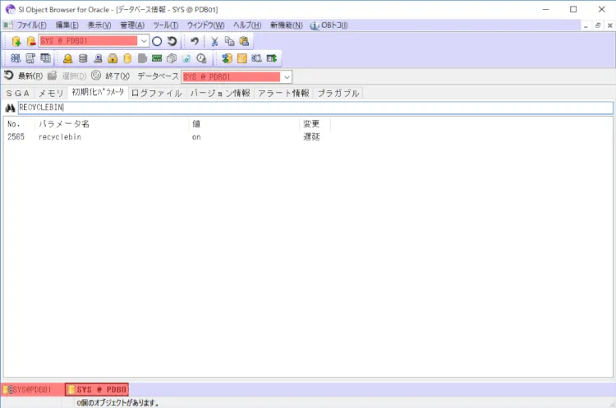
Task: Click the yellow sheet icon beside the green arrows
Action: [242, 58]
